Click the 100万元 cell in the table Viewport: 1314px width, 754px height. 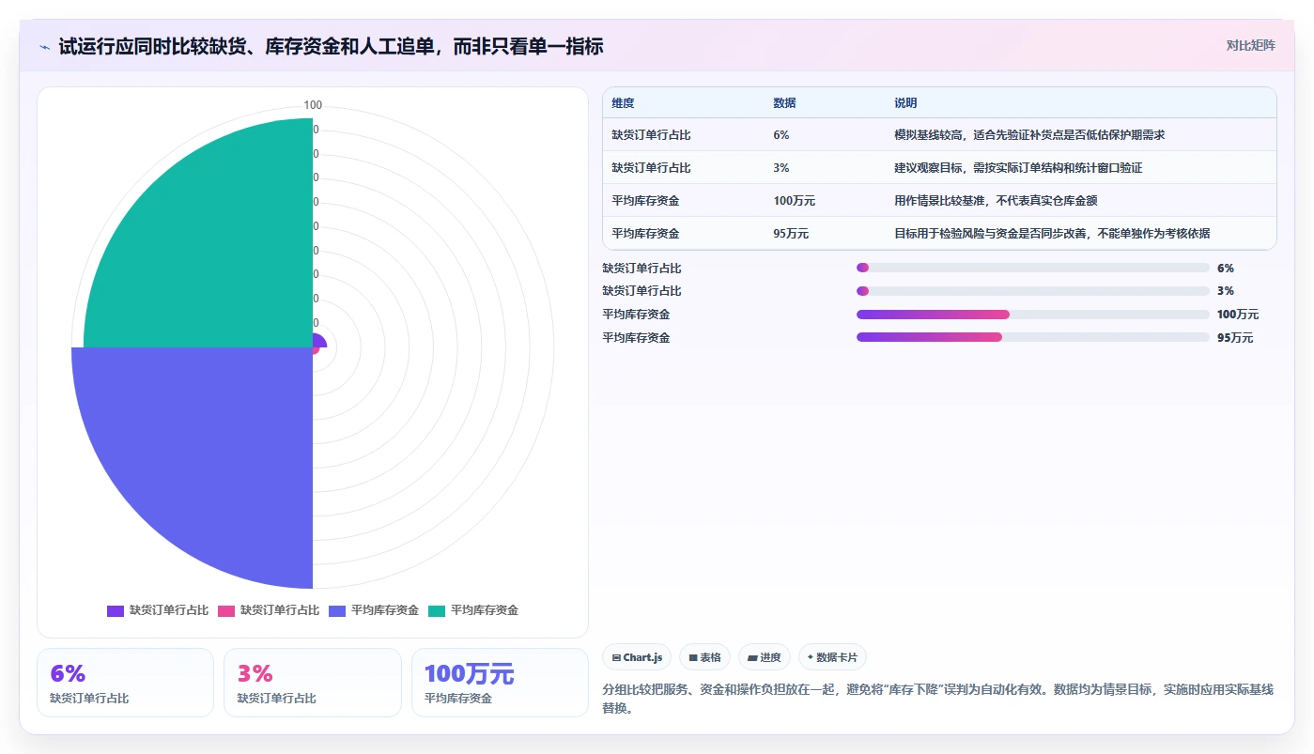pos(794,201)
